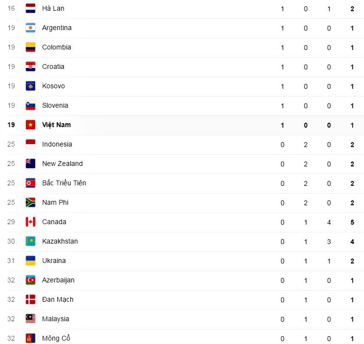Click the Croatia flag icon
The height and width of the screenshot is (344, 364).
31,66
